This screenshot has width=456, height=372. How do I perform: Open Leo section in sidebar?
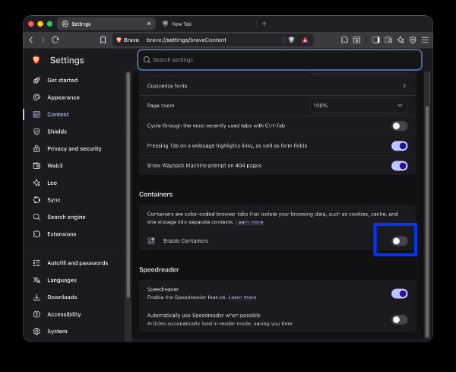point(52,183)
